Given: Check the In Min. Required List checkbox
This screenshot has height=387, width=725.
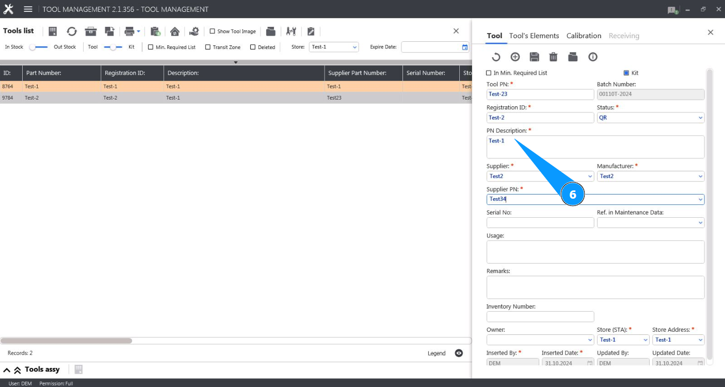Looking at the screenshot, I should (x=489, y=73).
